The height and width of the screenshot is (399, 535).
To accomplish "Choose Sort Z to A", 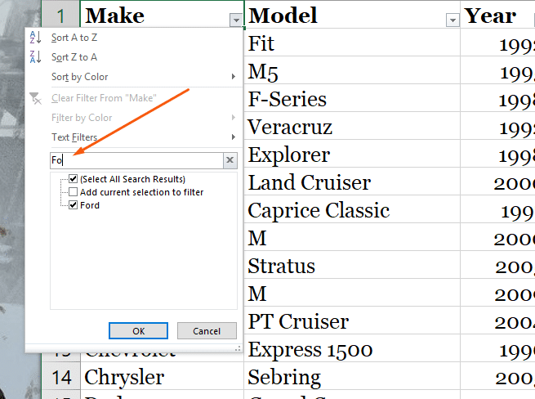I will [x=74, y=56].
